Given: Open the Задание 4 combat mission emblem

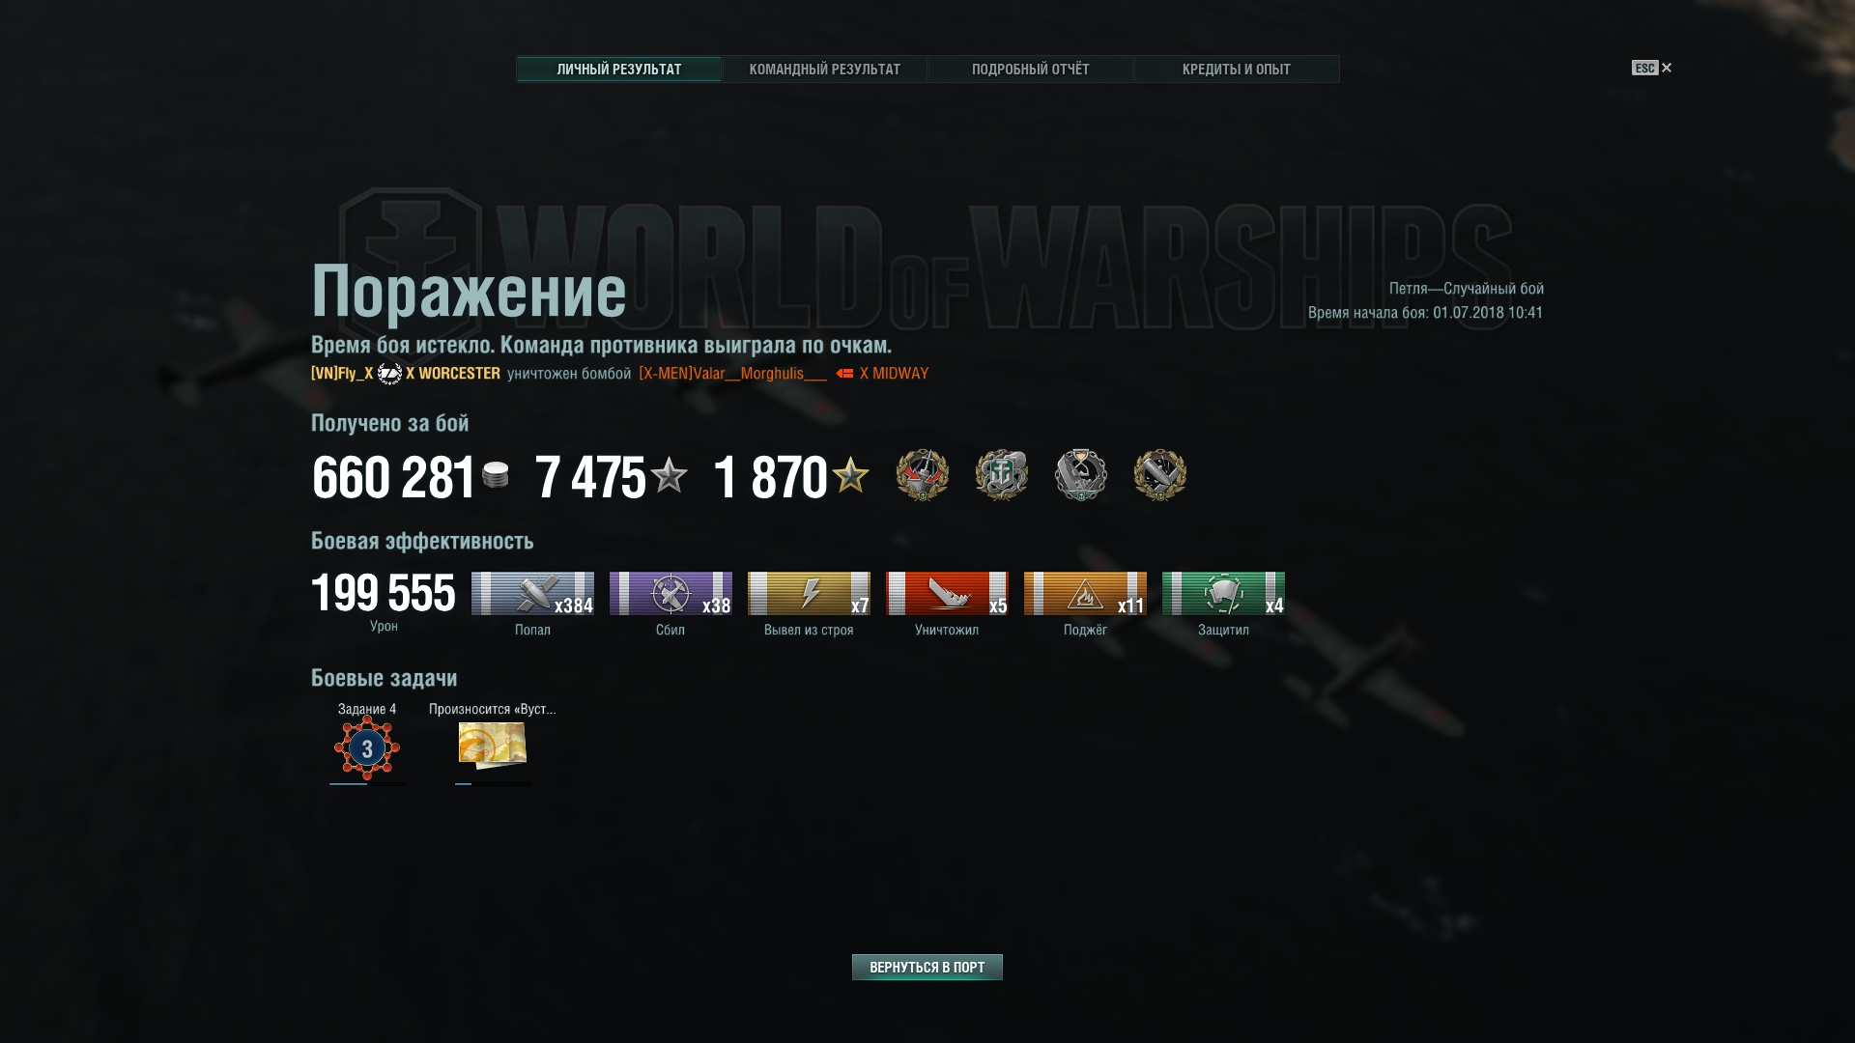Looking at the screenshot, I should 367,748.
